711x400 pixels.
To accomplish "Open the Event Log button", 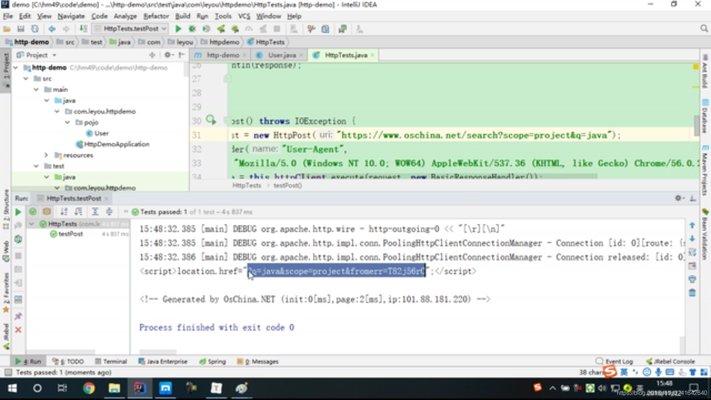I will (615, 361).
